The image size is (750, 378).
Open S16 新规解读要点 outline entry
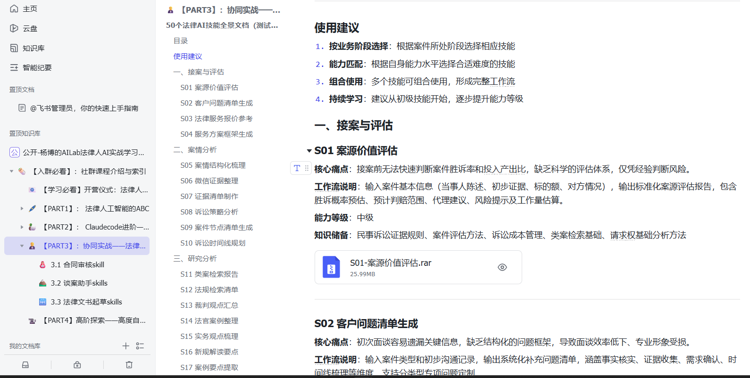209,352
